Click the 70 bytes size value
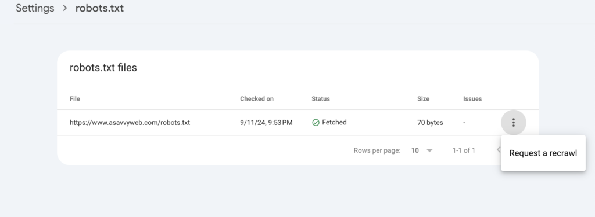 click(x=431, y=123)
